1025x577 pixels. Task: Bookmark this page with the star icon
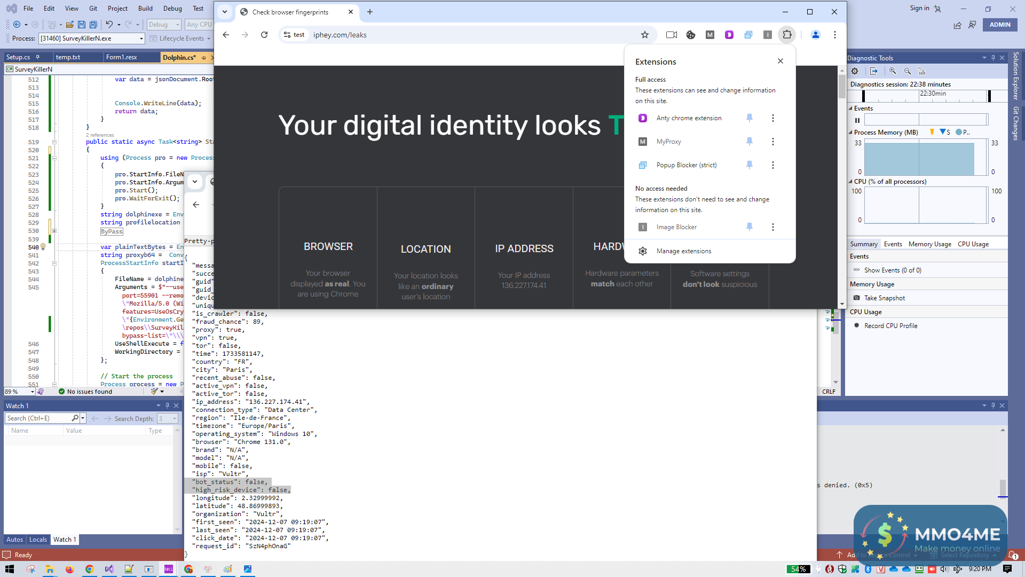645,35
